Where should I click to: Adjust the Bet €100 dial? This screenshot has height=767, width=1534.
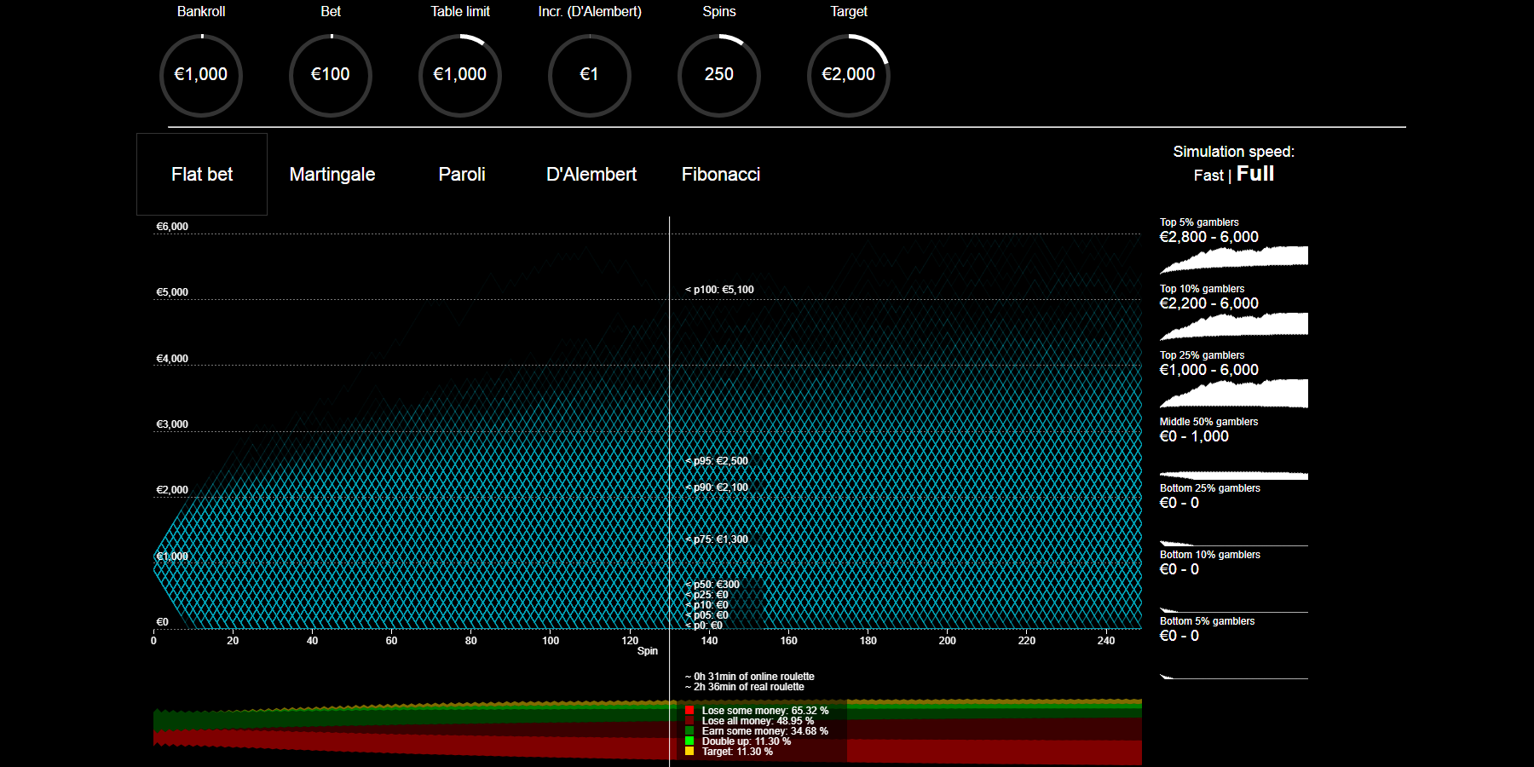tap(331, 75)
